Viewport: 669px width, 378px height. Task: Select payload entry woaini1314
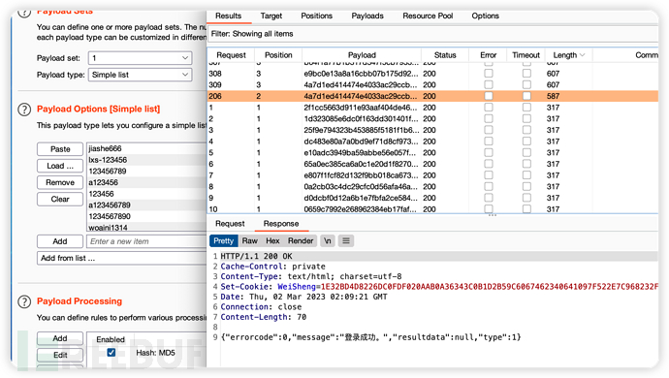click(x=146, y=228)
